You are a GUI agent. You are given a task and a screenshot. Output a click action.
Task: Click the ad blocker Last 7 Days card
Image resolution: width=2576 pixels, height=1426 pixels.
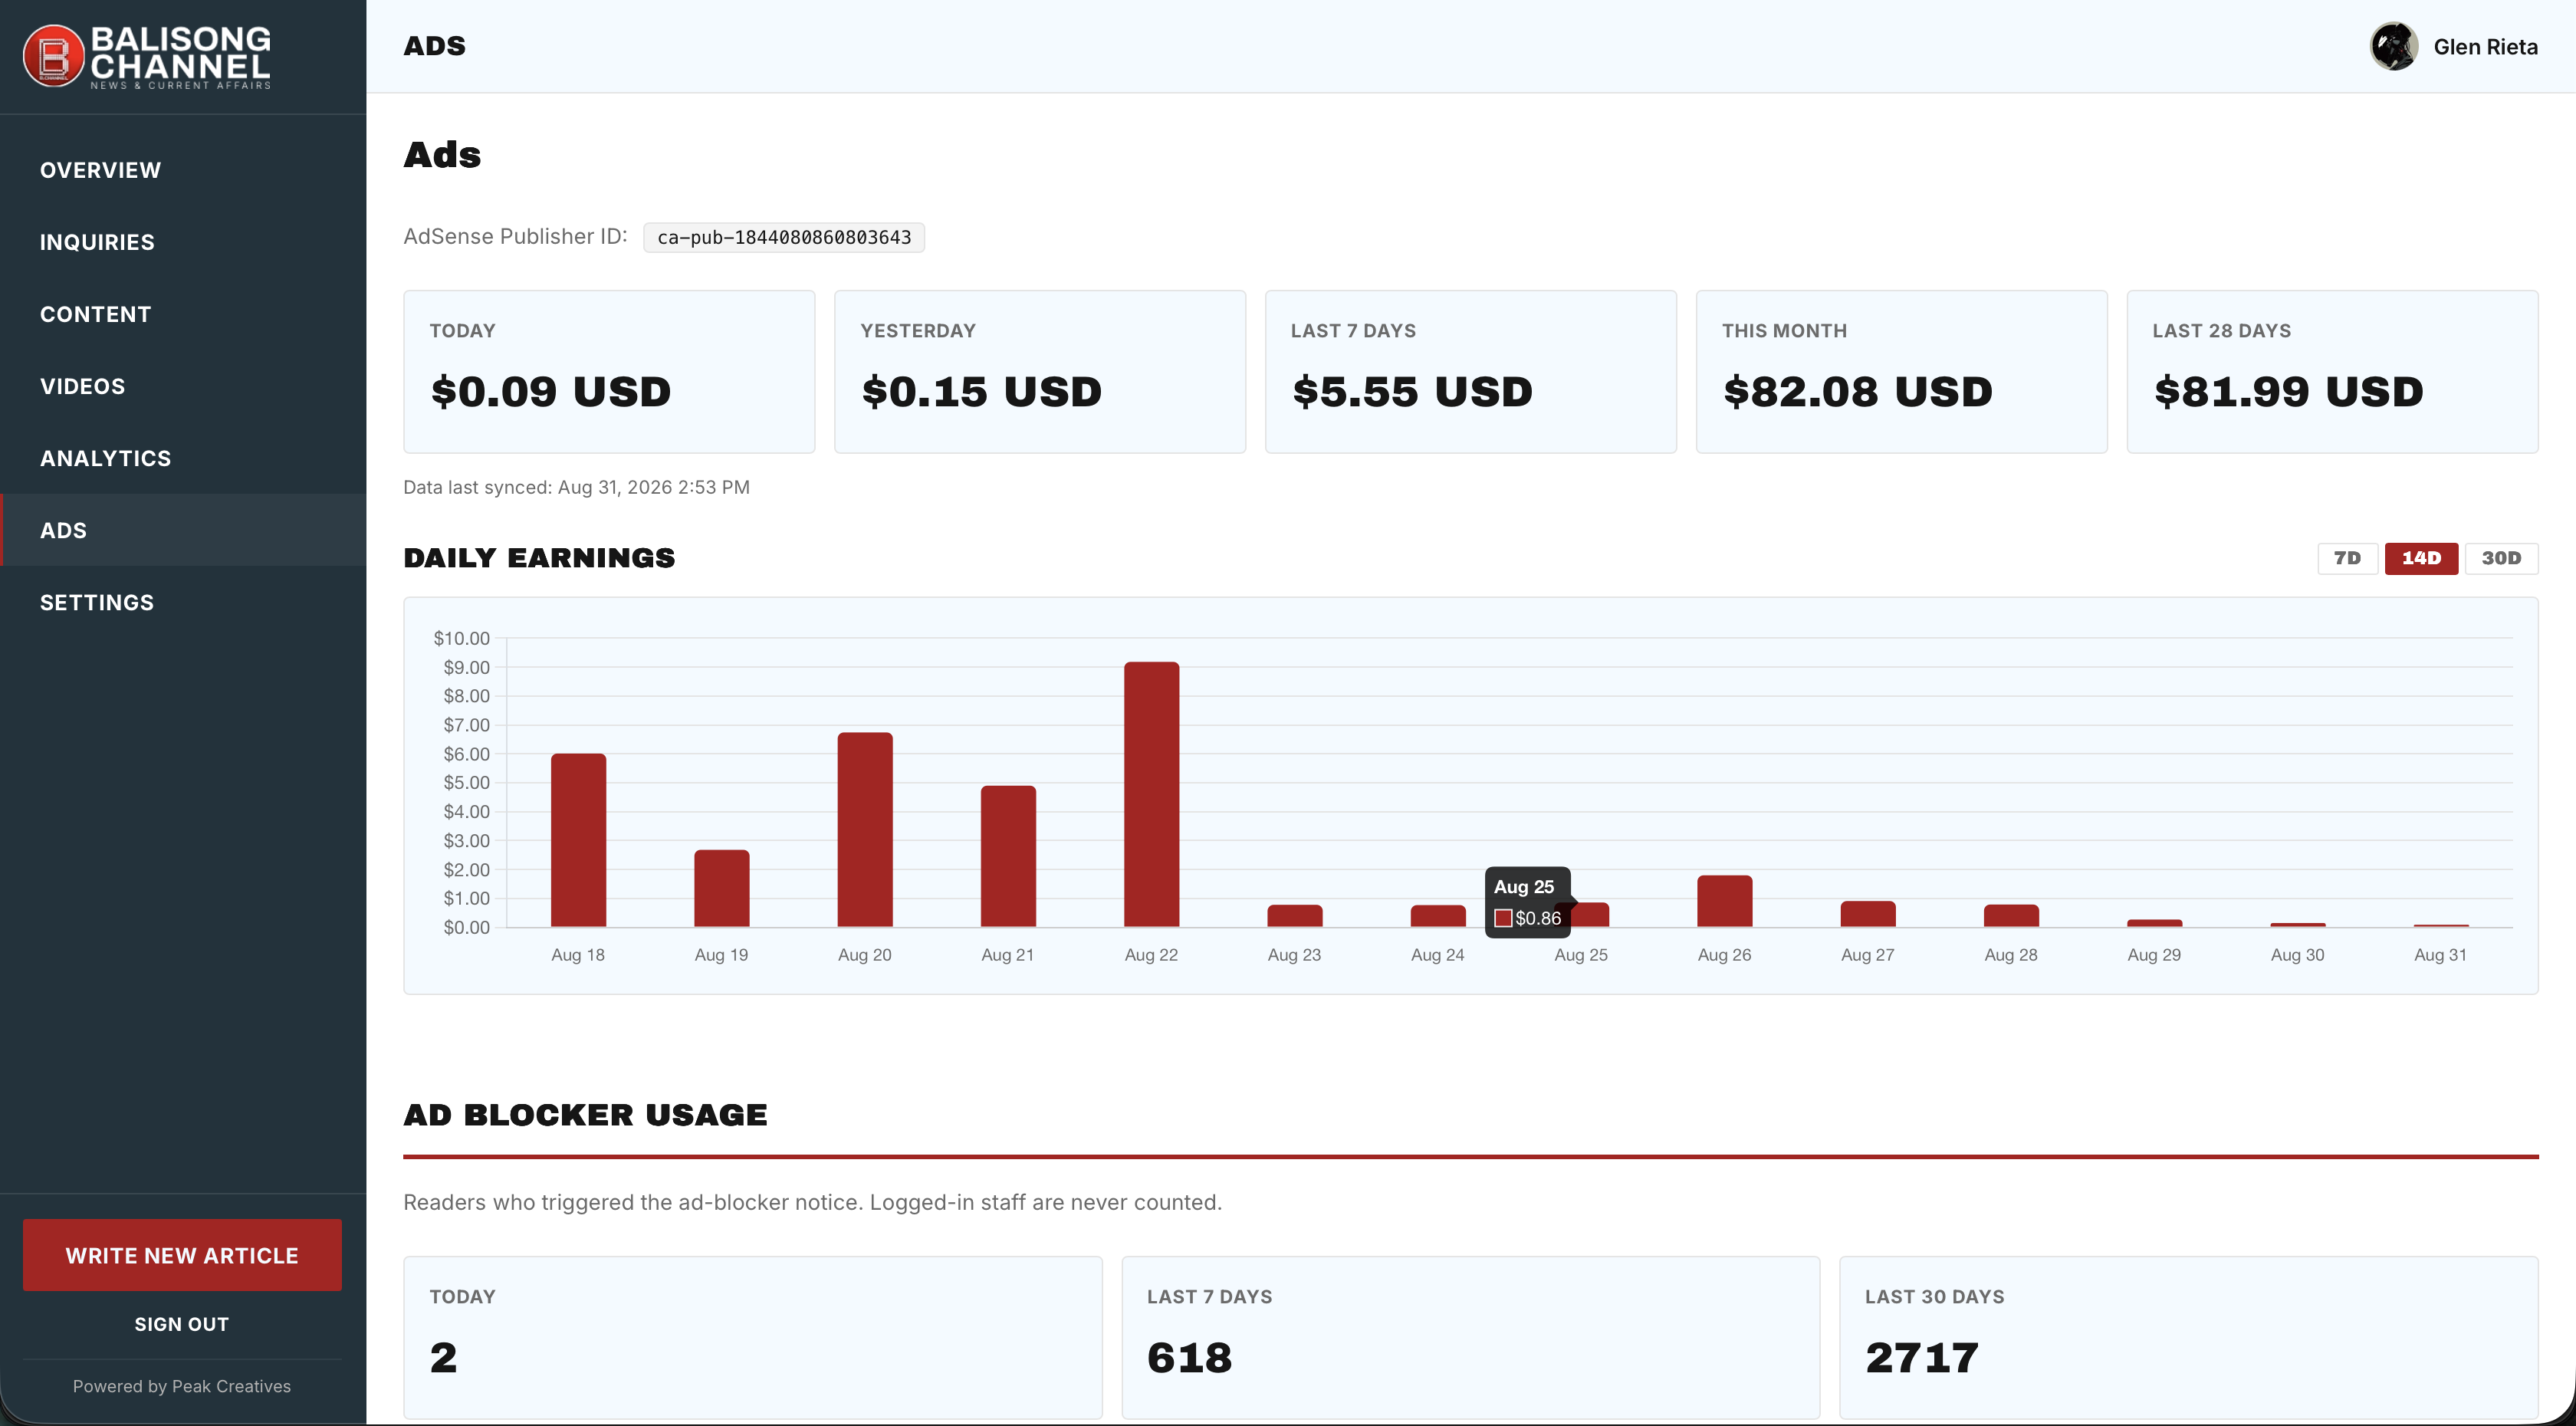point(1470,1338)
